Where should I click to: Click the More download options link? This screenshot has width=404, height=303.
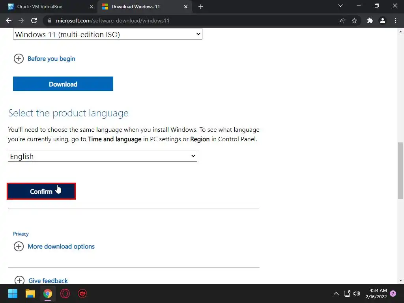(x=61, y=247)
